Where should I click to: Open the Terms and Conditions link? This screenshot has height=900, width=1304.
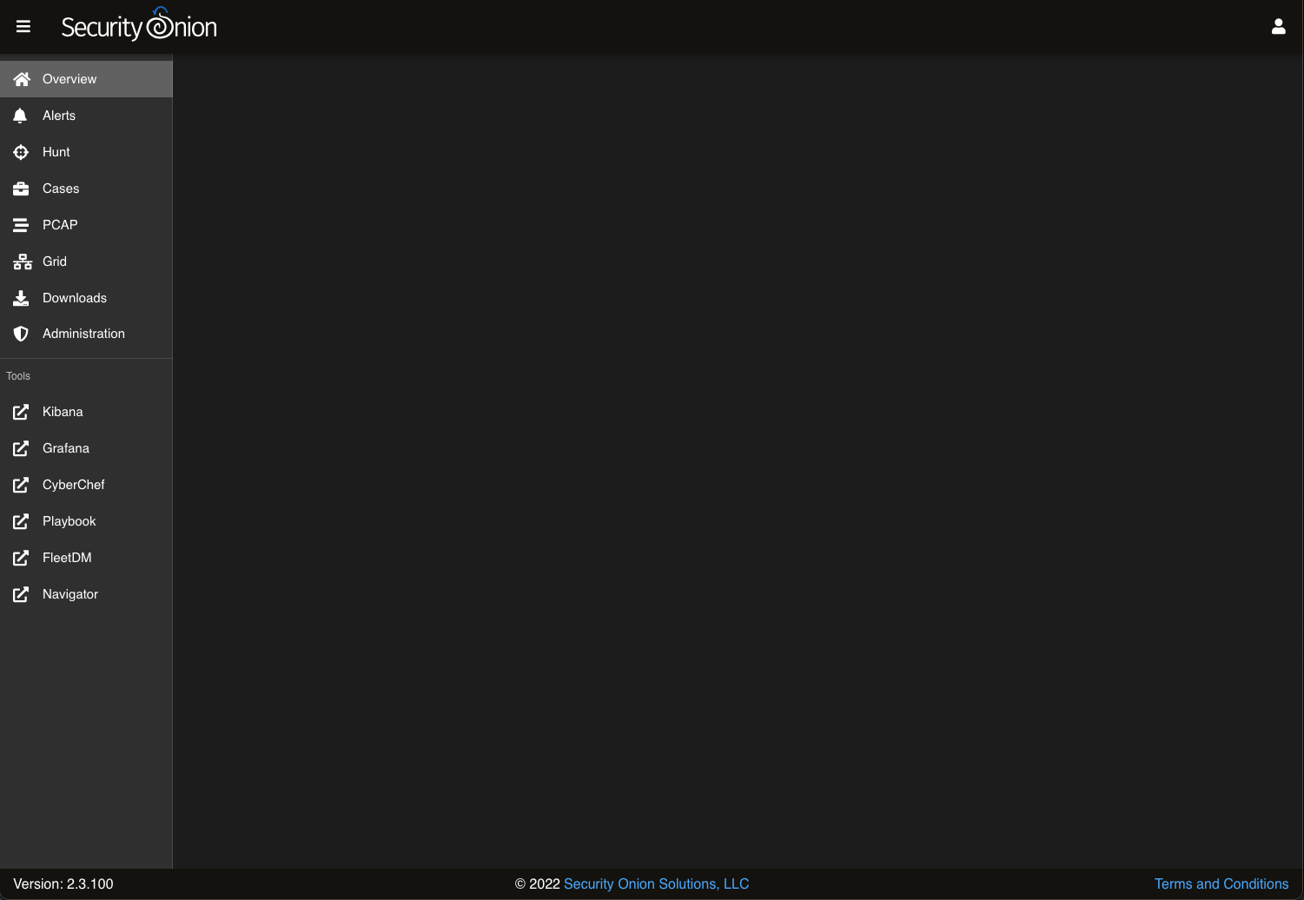(x=1221, y=883)
